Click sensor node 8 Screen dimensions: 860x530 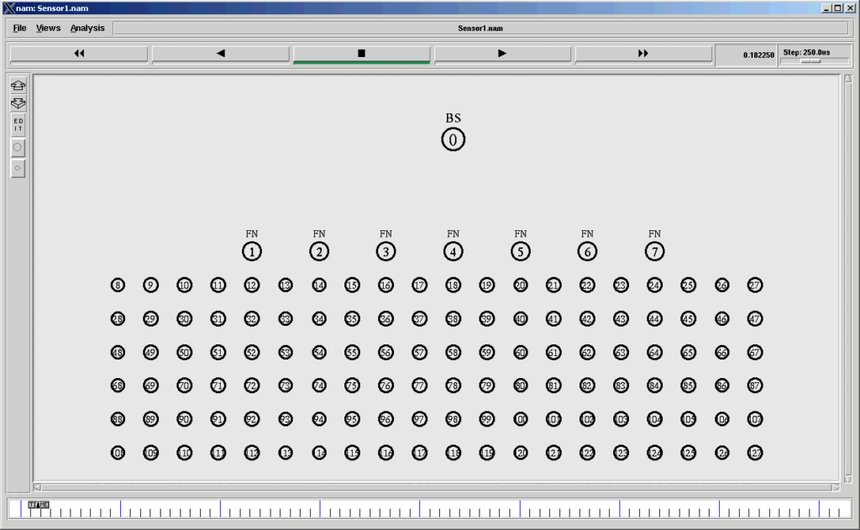tap(118, 286)
